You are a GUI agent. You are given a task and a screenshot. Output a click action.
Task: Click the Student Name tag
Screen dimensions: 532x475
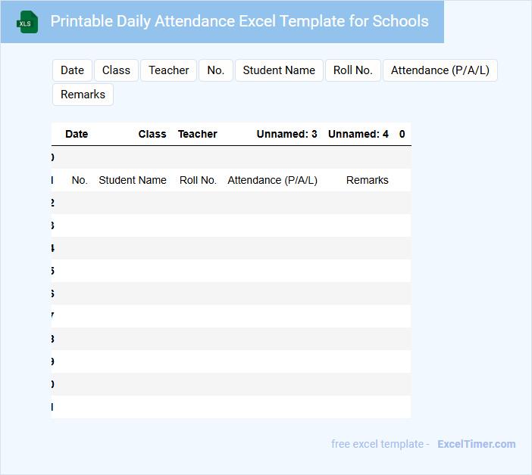click(x=279, y=70)
